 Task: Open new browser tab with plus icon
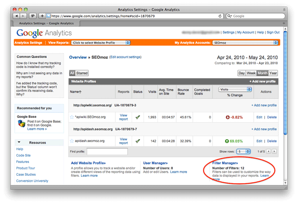tap(42, 16)
